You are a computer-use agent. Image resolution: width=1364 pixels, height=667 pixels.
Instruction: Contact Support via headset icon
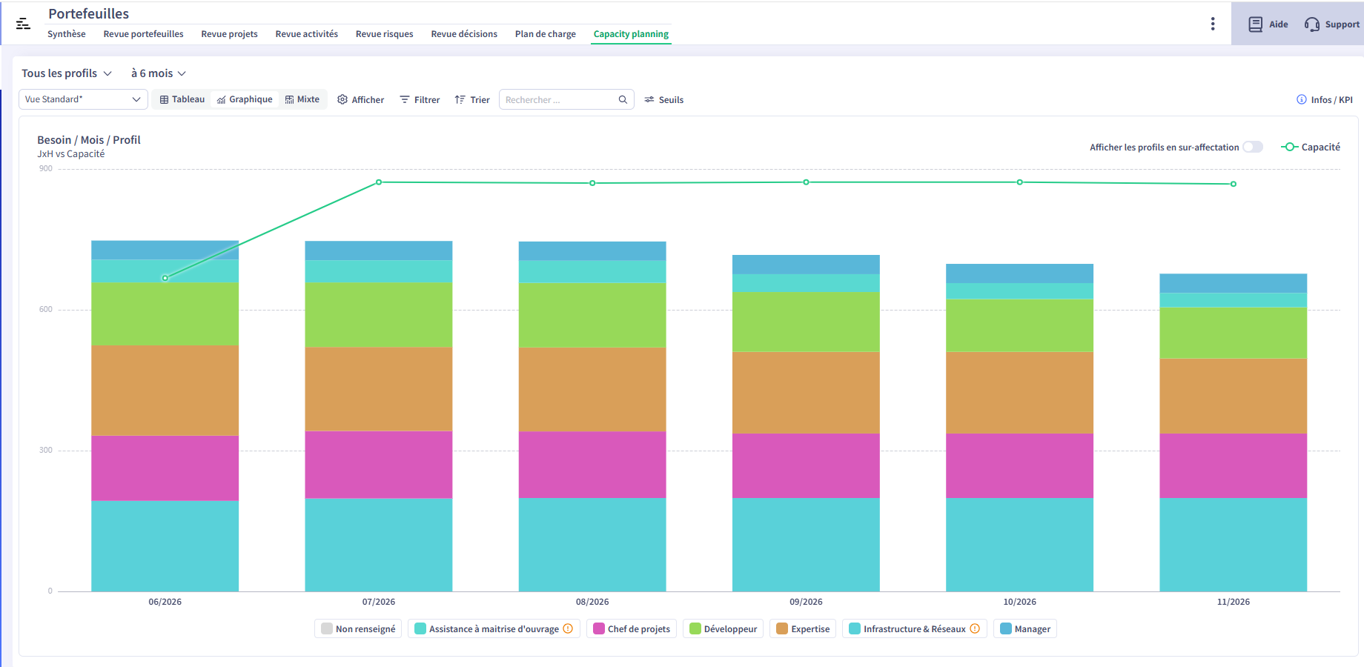(x=1312, y=24)
